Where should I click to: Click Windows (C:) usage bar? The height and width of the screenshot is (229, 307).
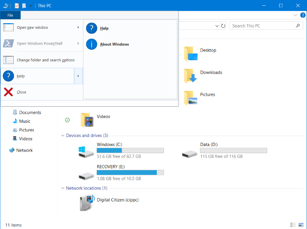[x=130, y=150]
